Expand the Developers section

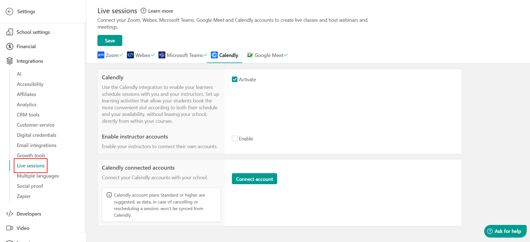pos(29,214)
